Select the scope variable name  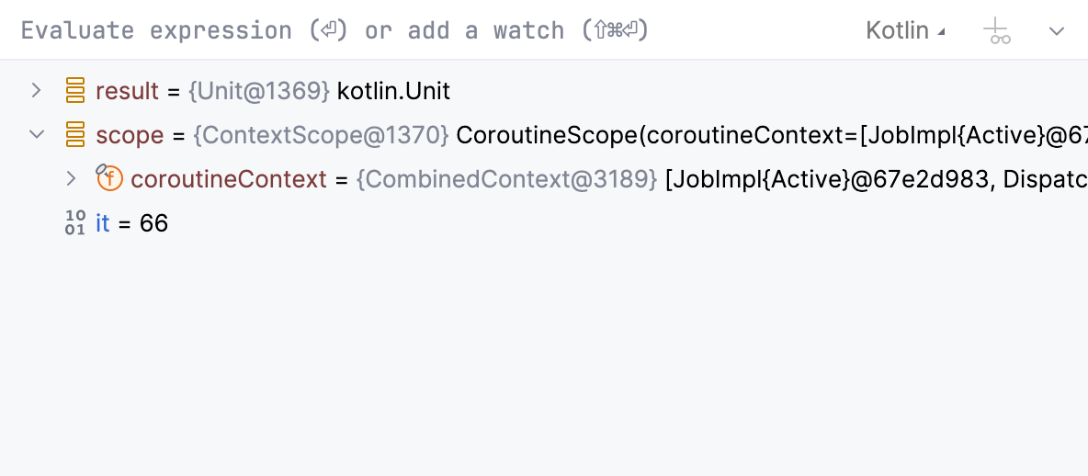(x=130, y=135)
